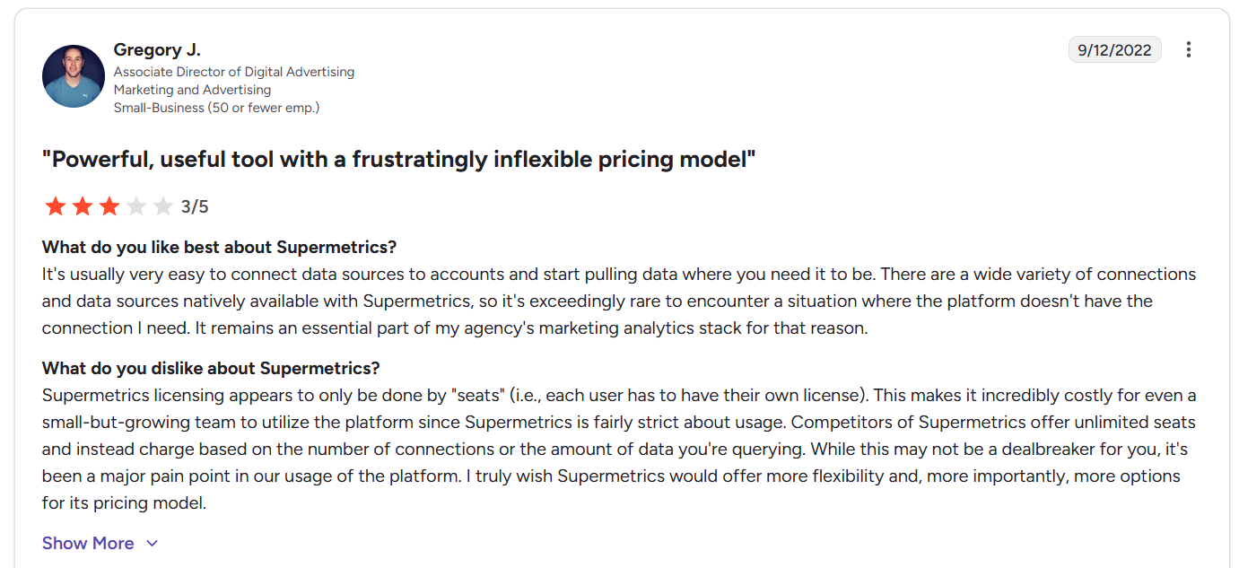
Task: Click the paragraph about connecting data sources
Action: click(619, 301)
